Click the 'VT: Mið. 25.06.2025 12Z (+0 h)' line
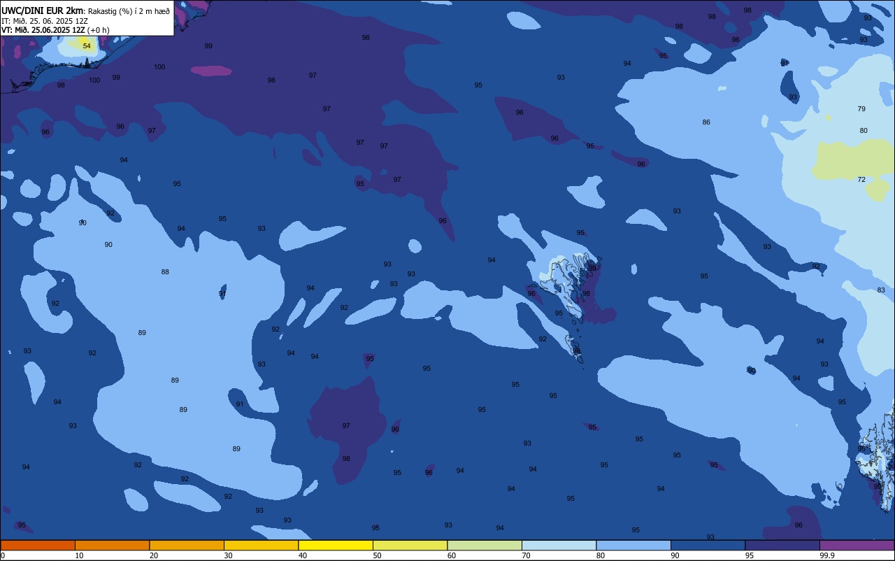Image resolution: width=895 pixels, height=561 pixels. [x=55, y=30]
